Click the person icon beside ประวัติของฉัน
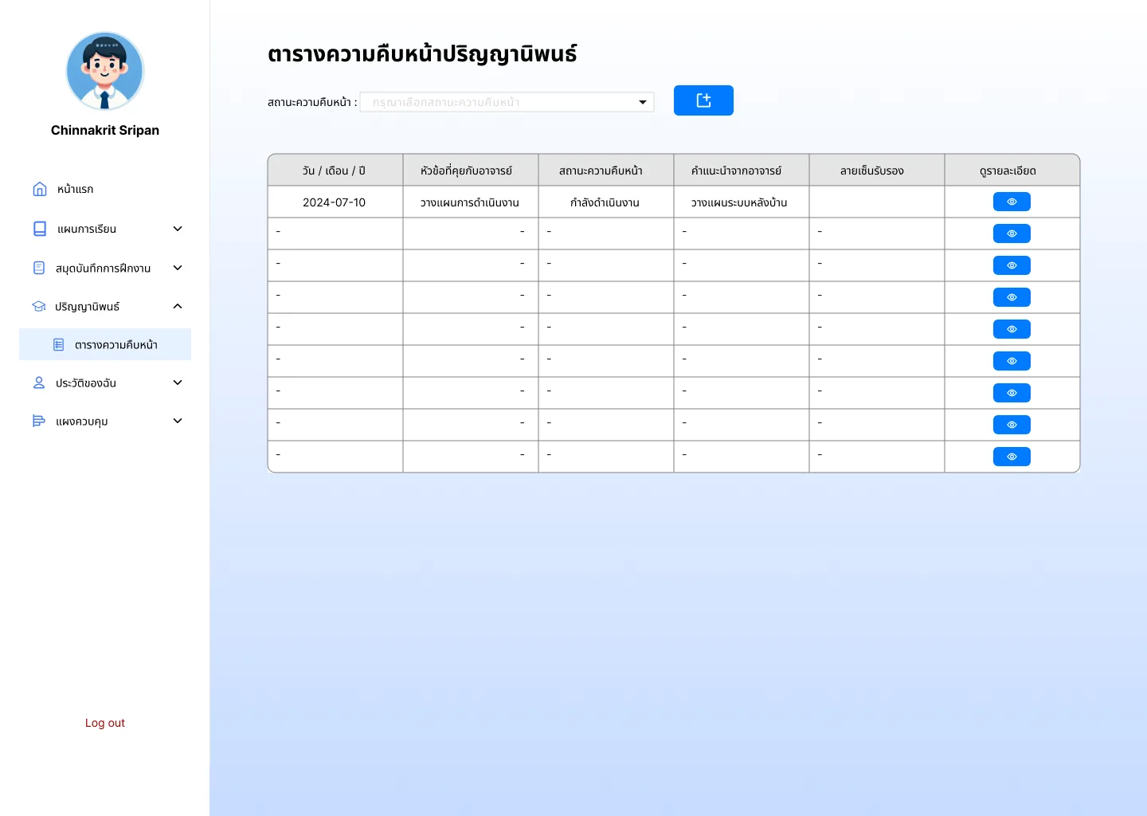Image resolution: width=1147 pixels, height=816 pixels. [39, 382]
